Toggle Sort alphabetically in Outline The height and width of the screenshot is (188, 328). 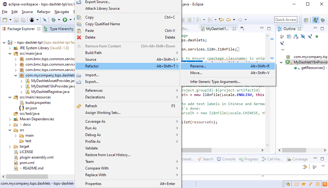pos(296,37)
